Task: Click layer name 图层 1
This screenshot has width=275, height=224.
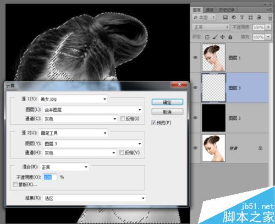Action: click(234, 58)
